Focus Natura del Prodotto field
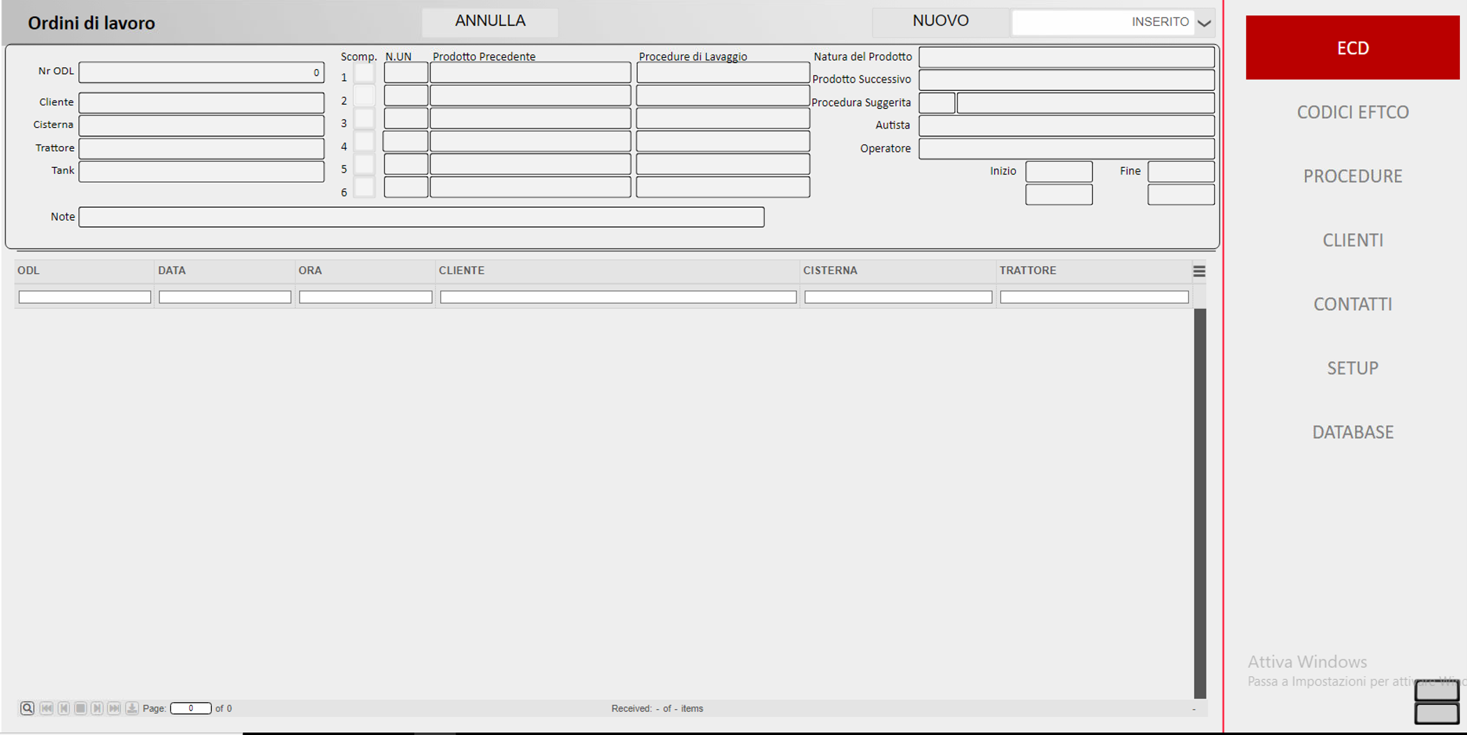1467x735 pixels. (x=1066, y=57)
